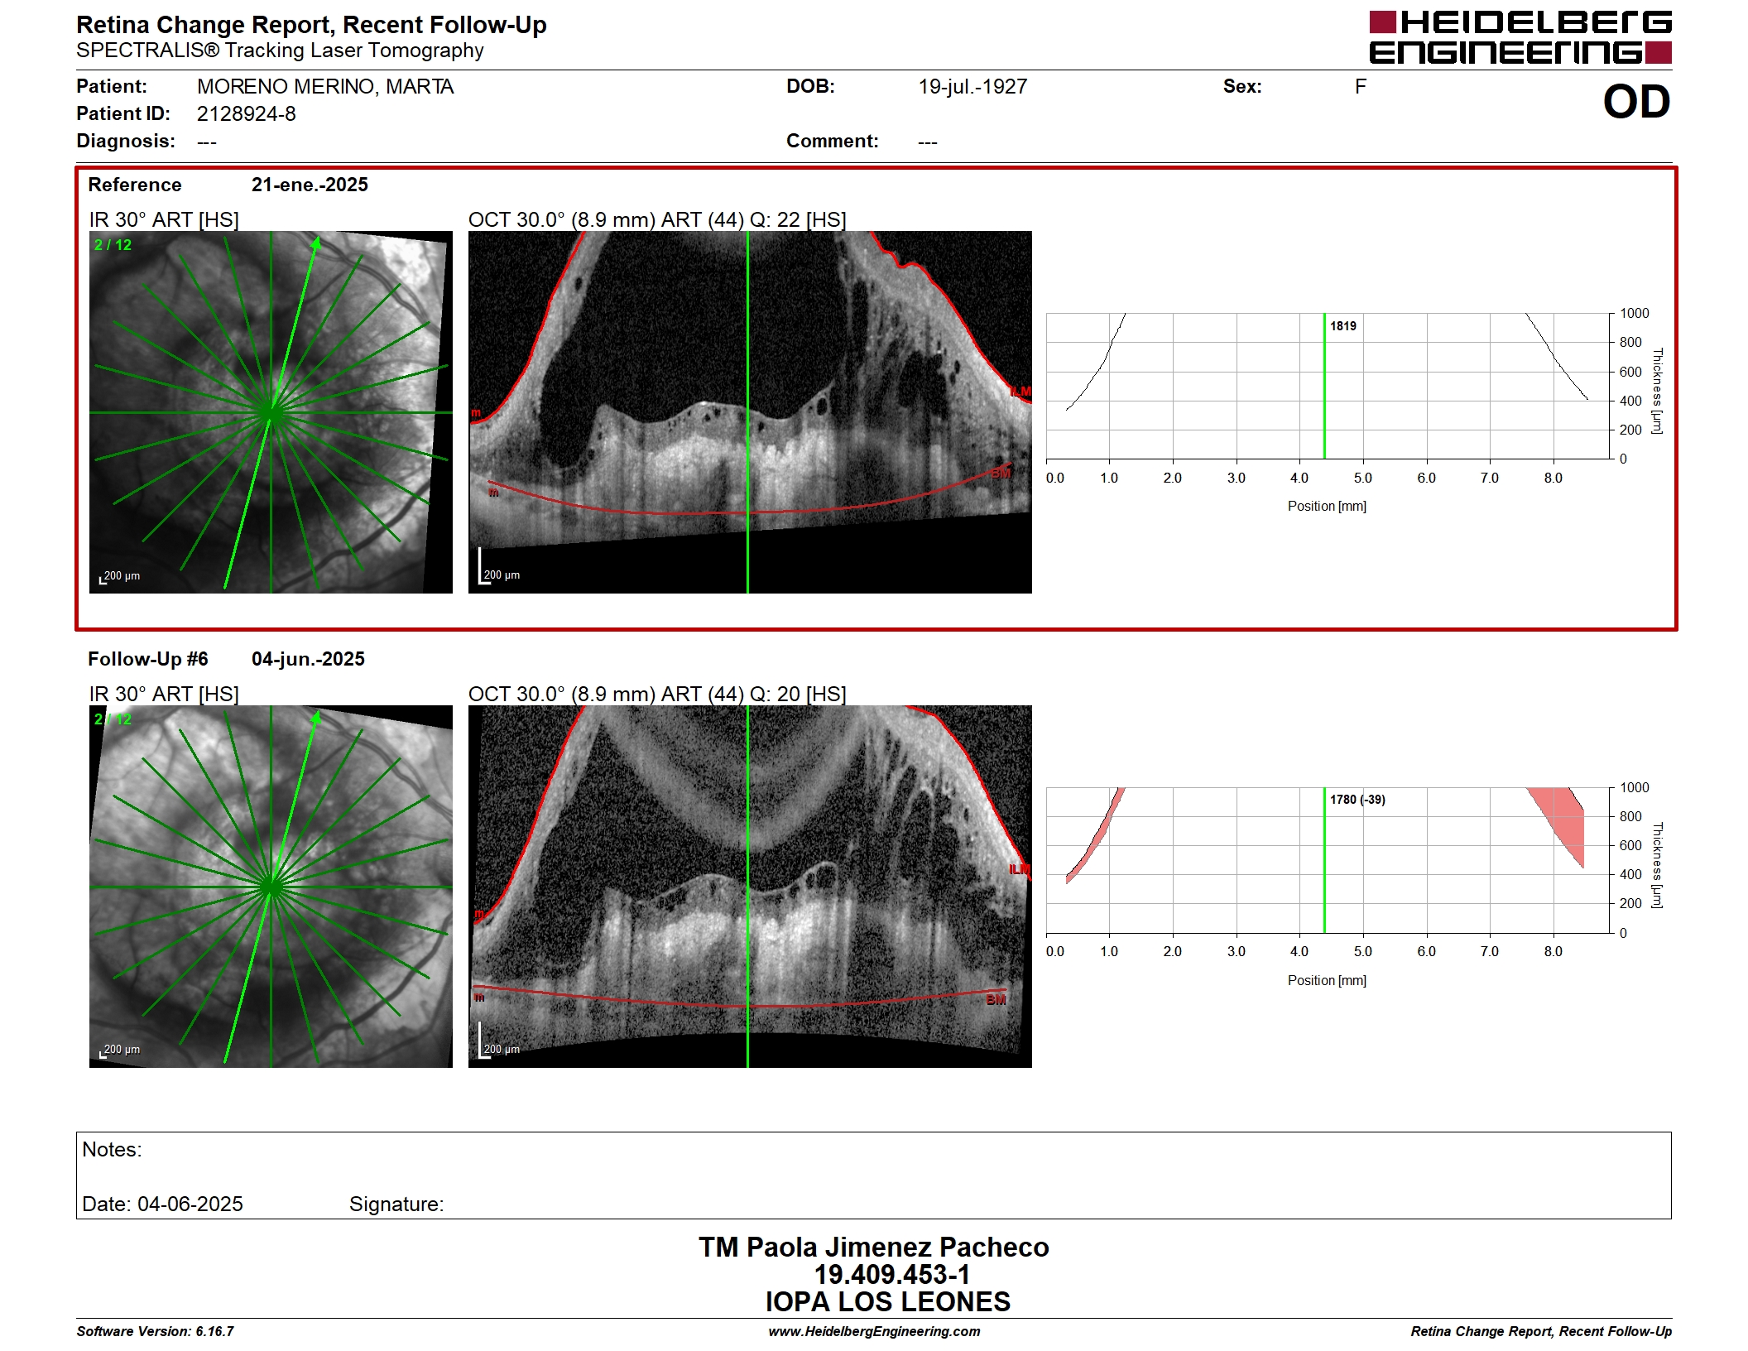Screen dimensions: 1748x1351
Task: Click the Heidelberg Engineering logo
Action: point(1520,37)
